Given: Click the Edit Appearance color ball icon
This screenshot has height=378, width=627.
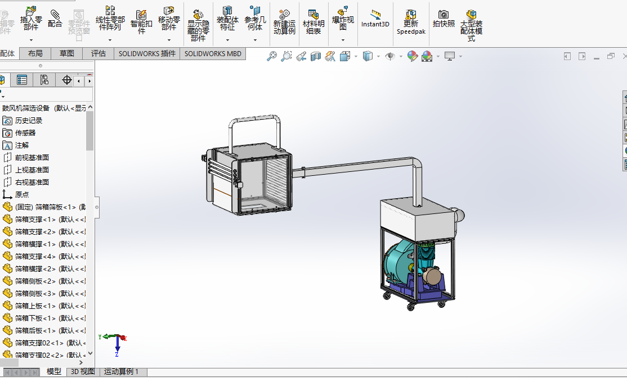Looking at the screenshot, I should click(x=412, y=56).
